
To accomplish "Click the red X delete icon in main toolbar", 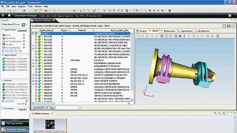I will 24,11.
